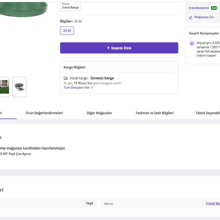
Task: Click the cargo truck icon
Action: [66, 78]
